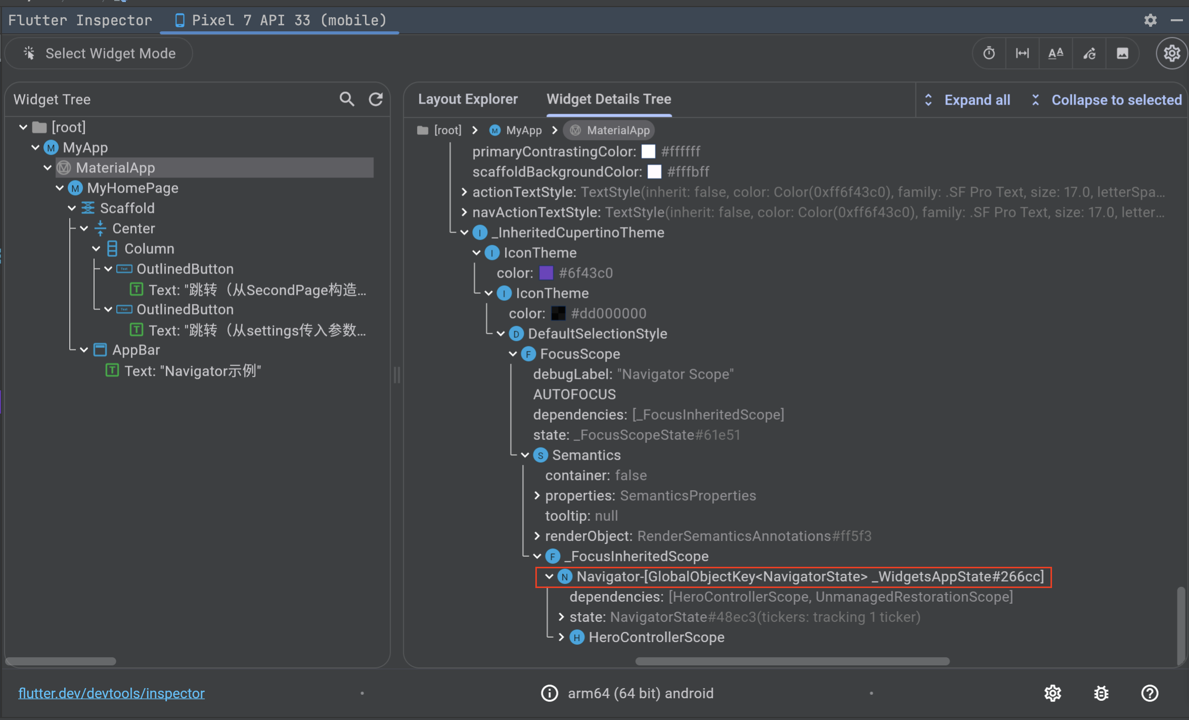Select the Text "跳转（从settings传入参数" node
Image resolution: width=1189 pixels, height=720 pixels.
(248, 330)
